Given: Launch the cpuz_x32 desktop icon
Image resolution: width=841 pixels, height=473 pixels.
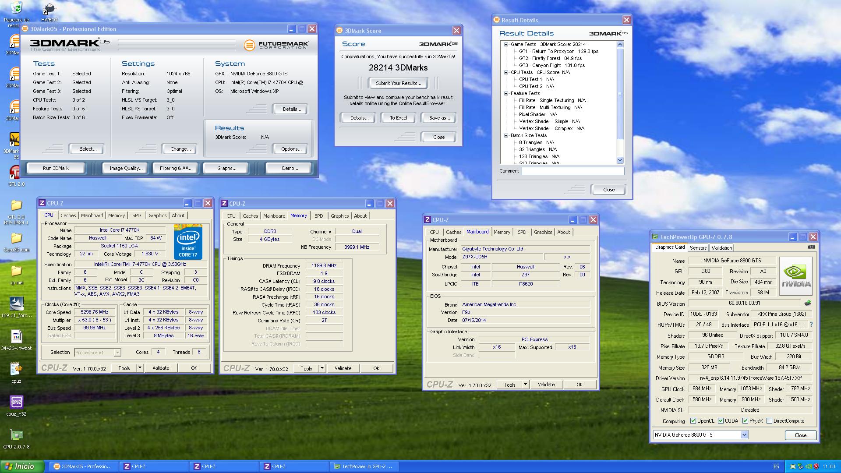Looking at the screenshot, I should (x=16, y=406).
